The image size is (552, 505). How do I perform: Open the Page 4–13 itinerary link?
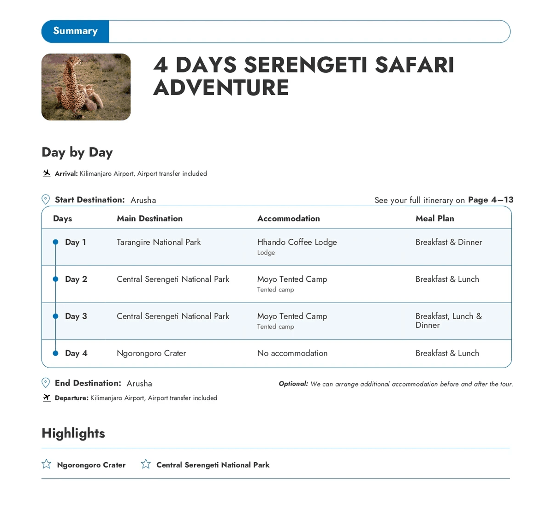point(490,200)
